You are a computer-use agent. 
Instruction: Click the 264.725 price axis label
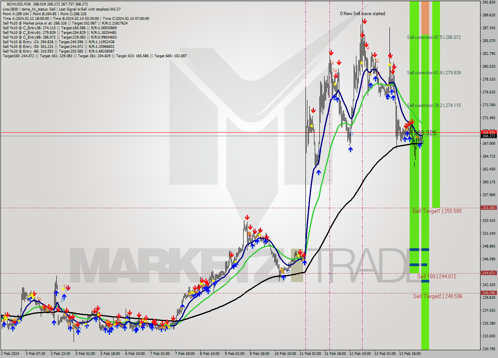click(489, 156)
